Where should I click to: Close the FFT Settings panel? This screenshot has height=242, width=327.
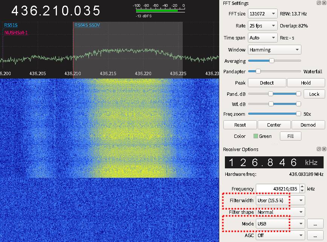pyautogui.click(x=324, y=3)
